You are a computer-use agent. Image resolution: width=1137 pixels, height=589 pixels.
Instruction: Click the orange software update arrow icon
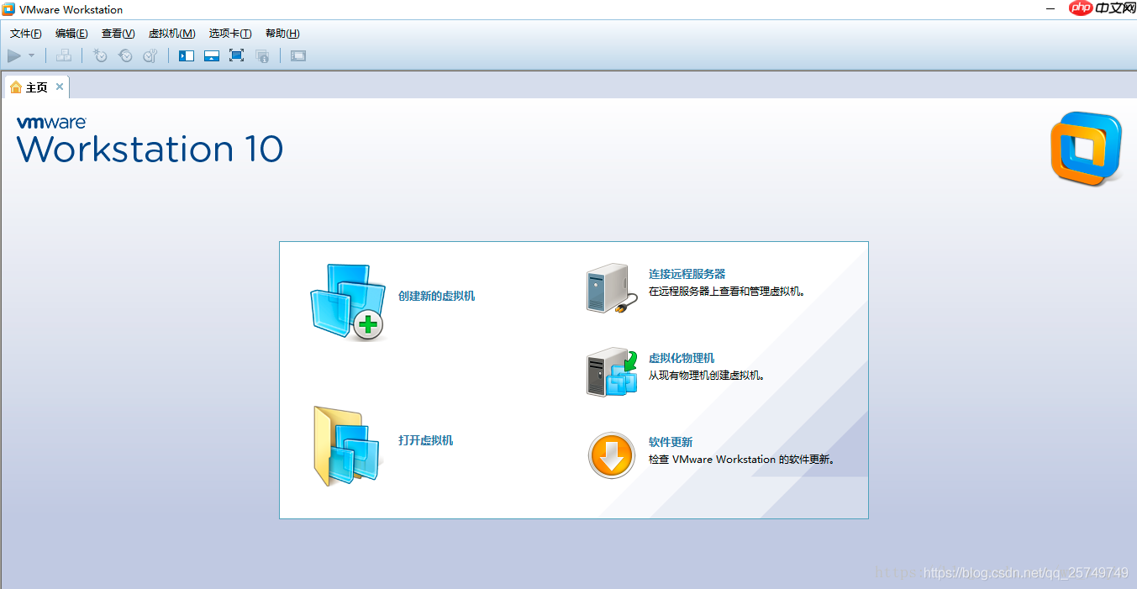(611, 456)
